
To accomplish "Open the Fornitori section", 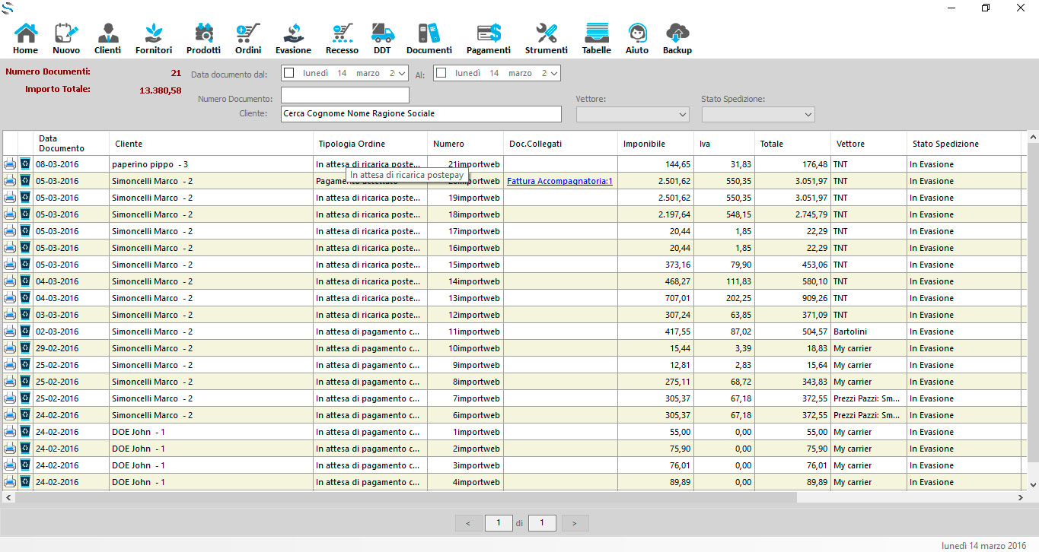I will 154,38.
